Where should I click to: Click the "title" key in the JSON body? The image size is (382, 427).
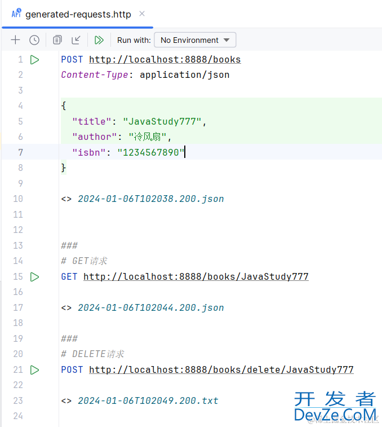tap(92, 121)
